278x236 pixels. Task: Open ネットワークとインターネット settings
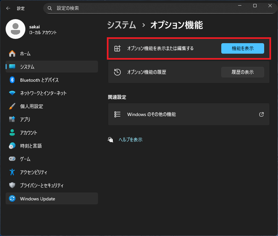(52, 93)
